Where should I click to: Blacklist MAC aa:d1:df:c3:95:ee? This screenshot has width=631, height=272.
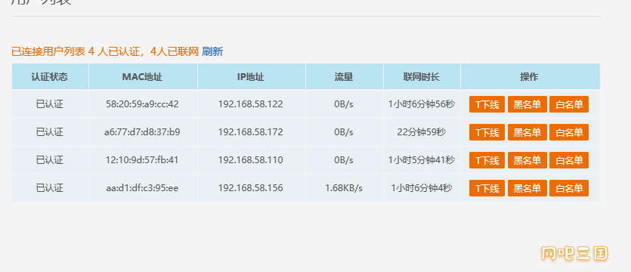pyautogui.click(x=527, y=188)
